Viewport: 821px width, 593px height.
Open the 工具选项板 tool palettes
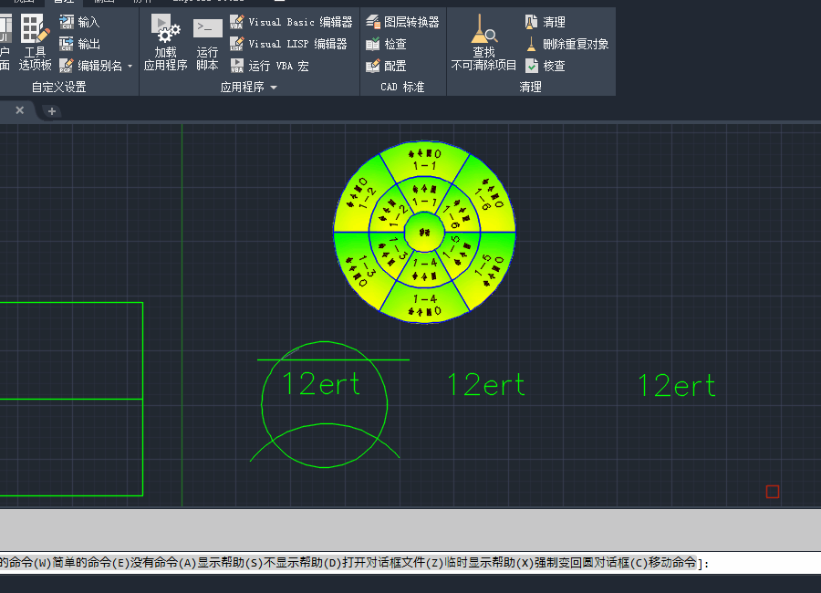click(x=35, y=43)
